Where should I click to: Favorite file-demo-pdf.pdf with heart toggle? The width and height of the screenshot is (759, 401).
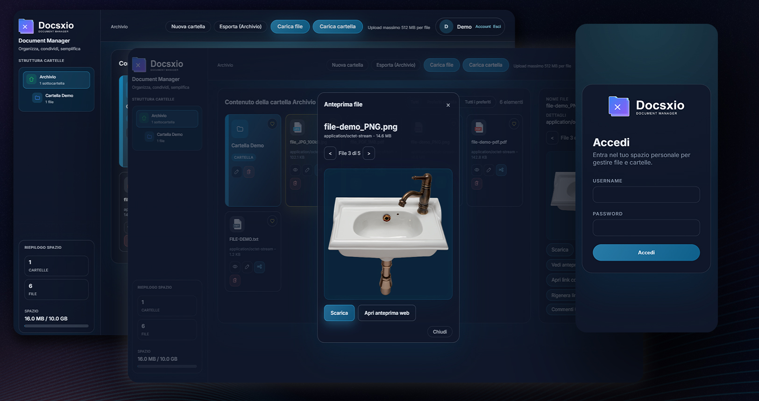click(514, 124)
